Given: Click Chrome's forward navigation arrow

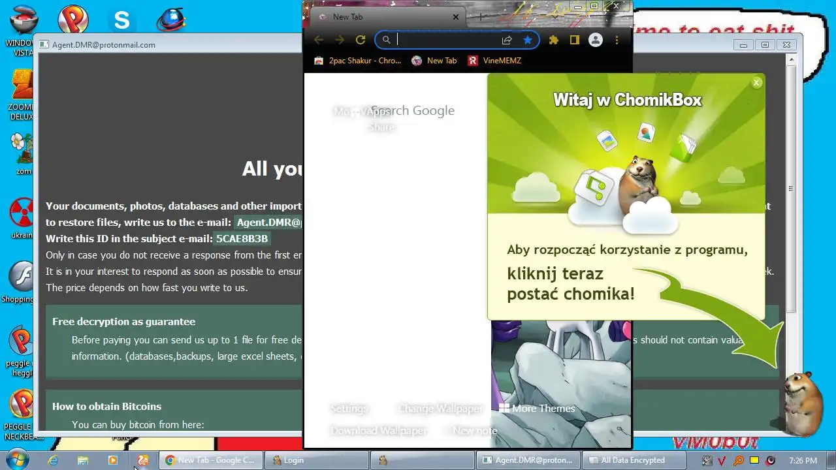Looking at the screenshot, I should click(340, 40).
